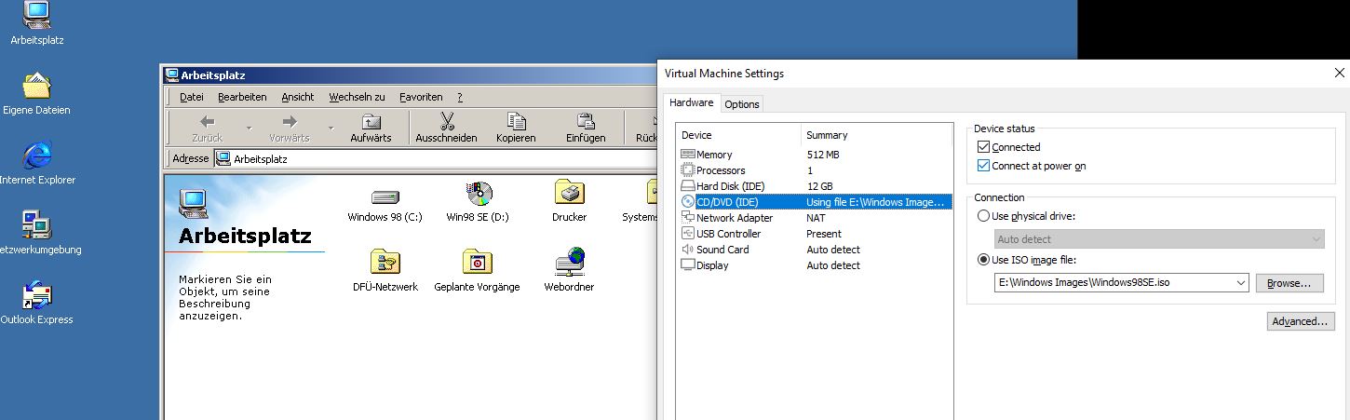Open Vorwärts history dropdown arrow
The height and width of the screenshot is (420, 1350).
[331, 128]
